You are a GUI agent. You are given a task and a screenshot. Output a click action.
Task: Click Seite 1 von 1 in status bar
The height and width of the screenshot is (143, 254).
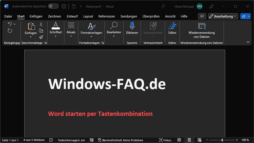(x=10, y=140)
